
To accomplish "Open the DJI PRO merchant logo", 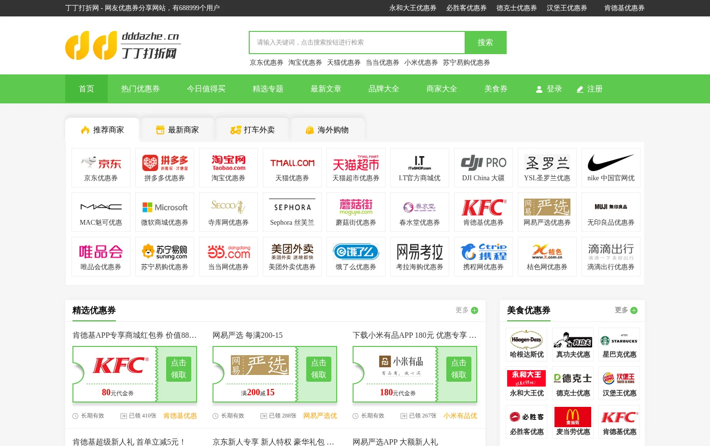I will [483, 163].
